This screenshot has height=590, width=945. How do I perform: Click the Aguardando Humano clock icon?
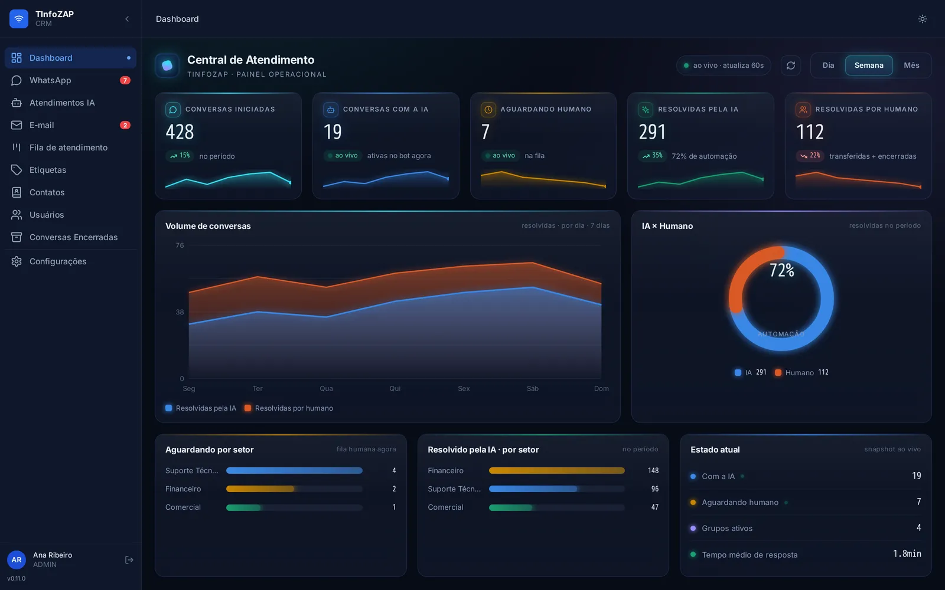(488, 109)
